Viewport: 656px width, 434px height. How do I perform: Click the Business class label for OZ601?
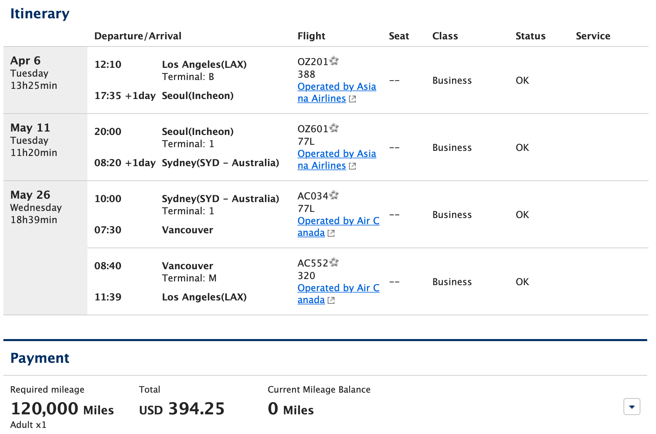(x=452, y=147)
